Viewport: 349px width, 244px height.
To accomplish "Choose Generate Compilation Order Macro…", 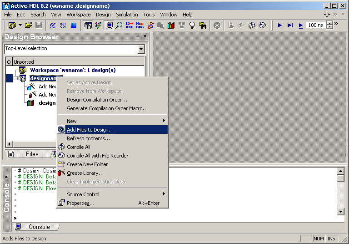I will 107,108.
